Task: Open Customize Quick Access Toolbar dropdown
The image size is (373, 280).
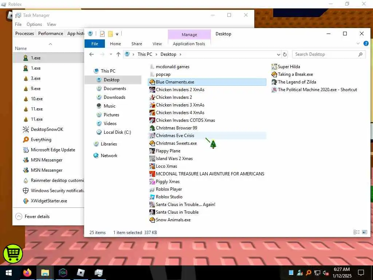Action: tap(117, 34)
